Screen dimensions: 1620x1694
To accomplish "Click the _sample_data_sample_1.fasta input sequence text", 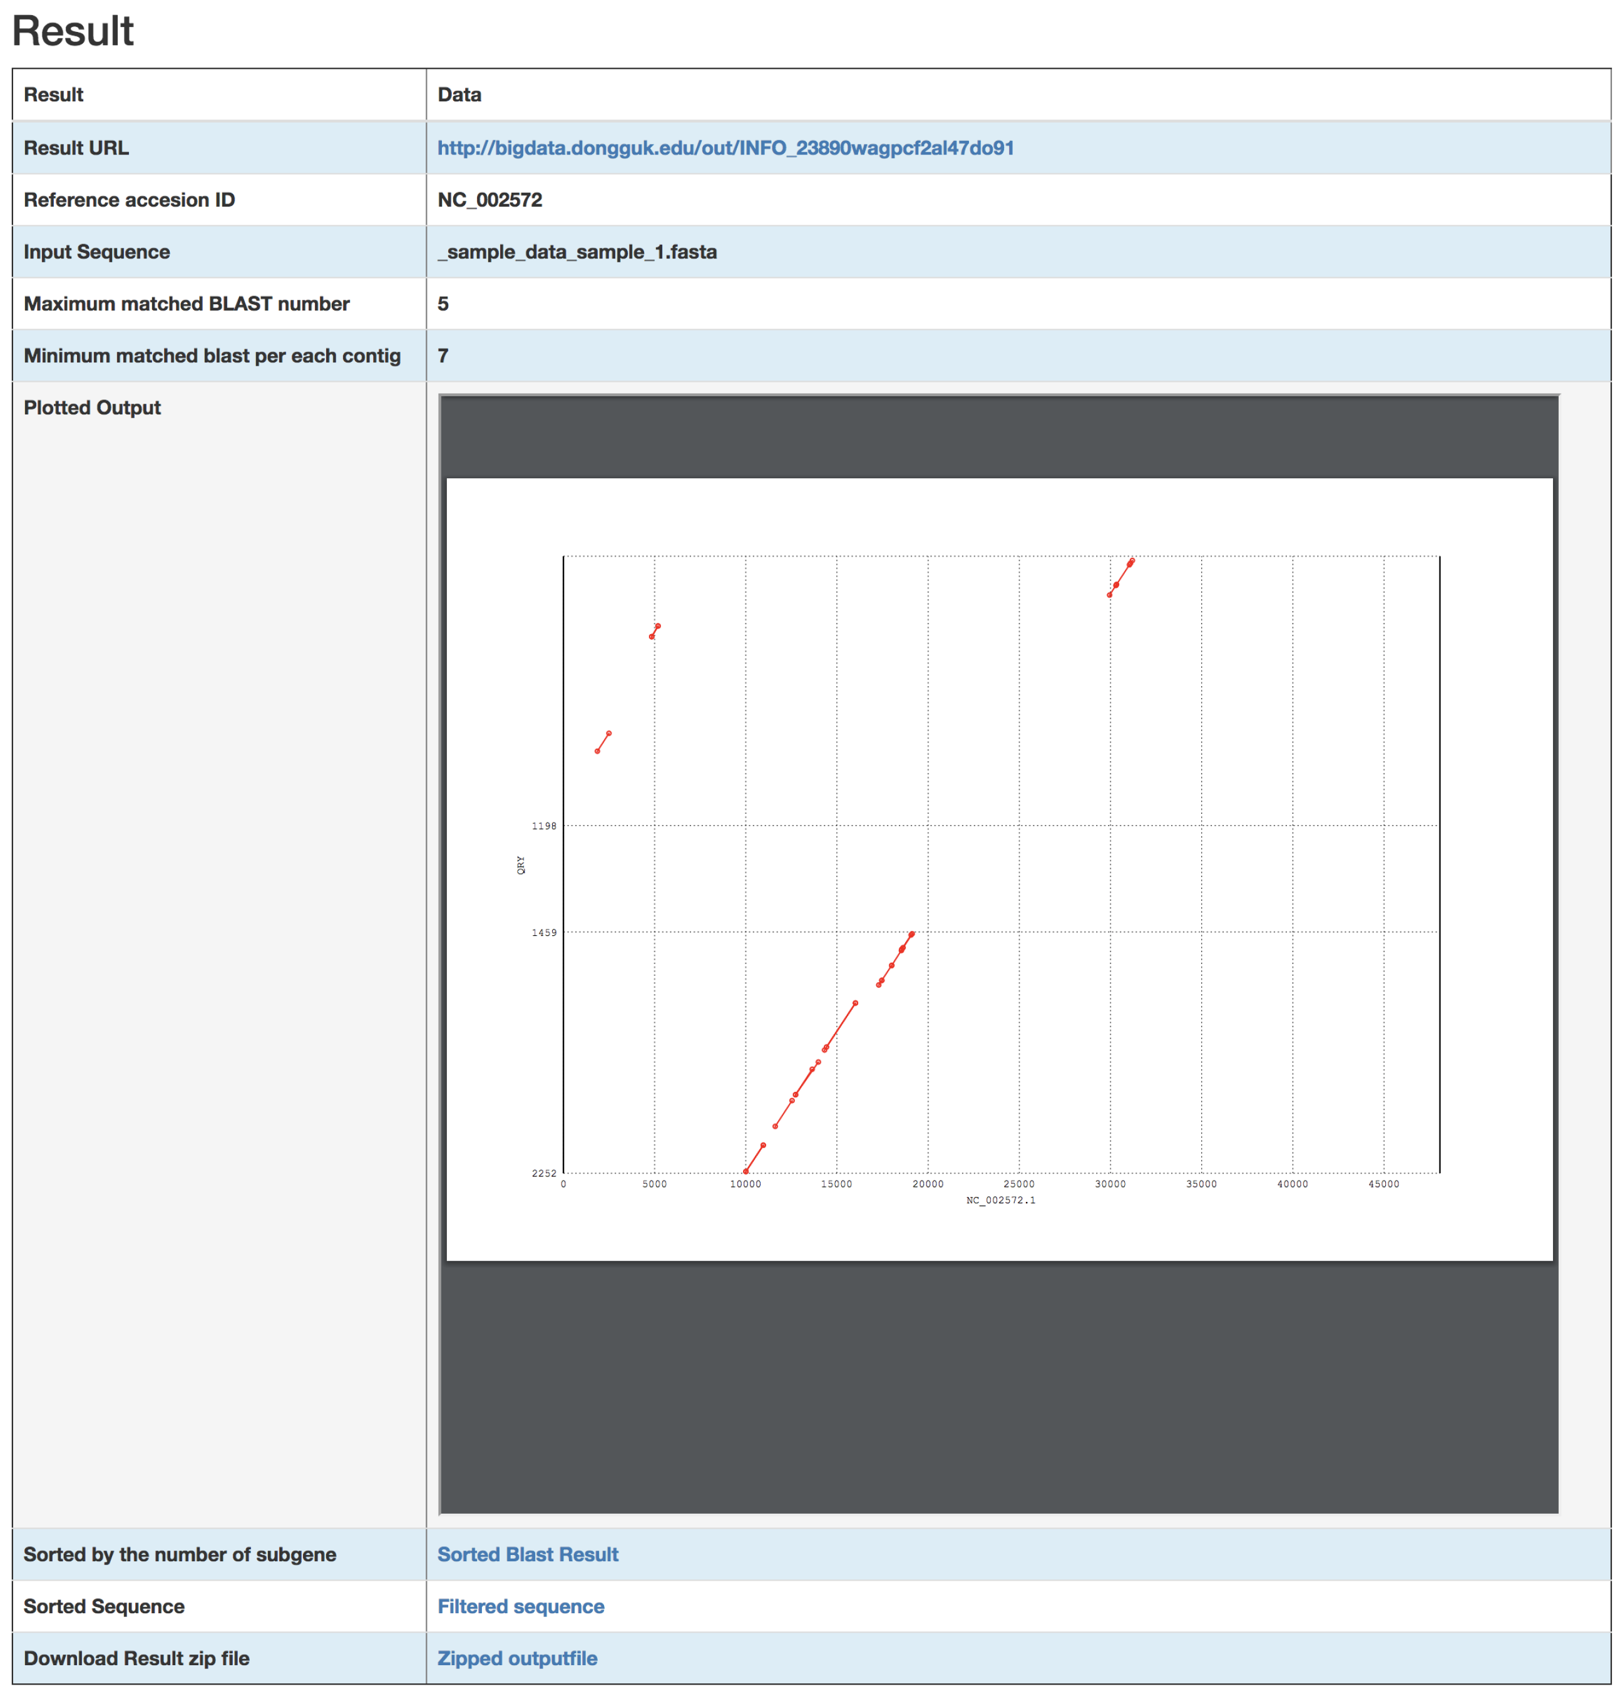I will (x=576, y=251).
